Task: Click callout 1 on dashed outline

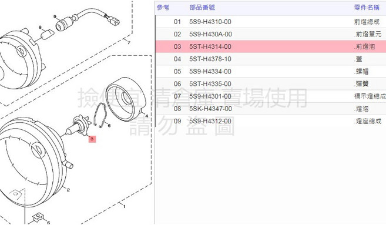Action: [125, 206]
